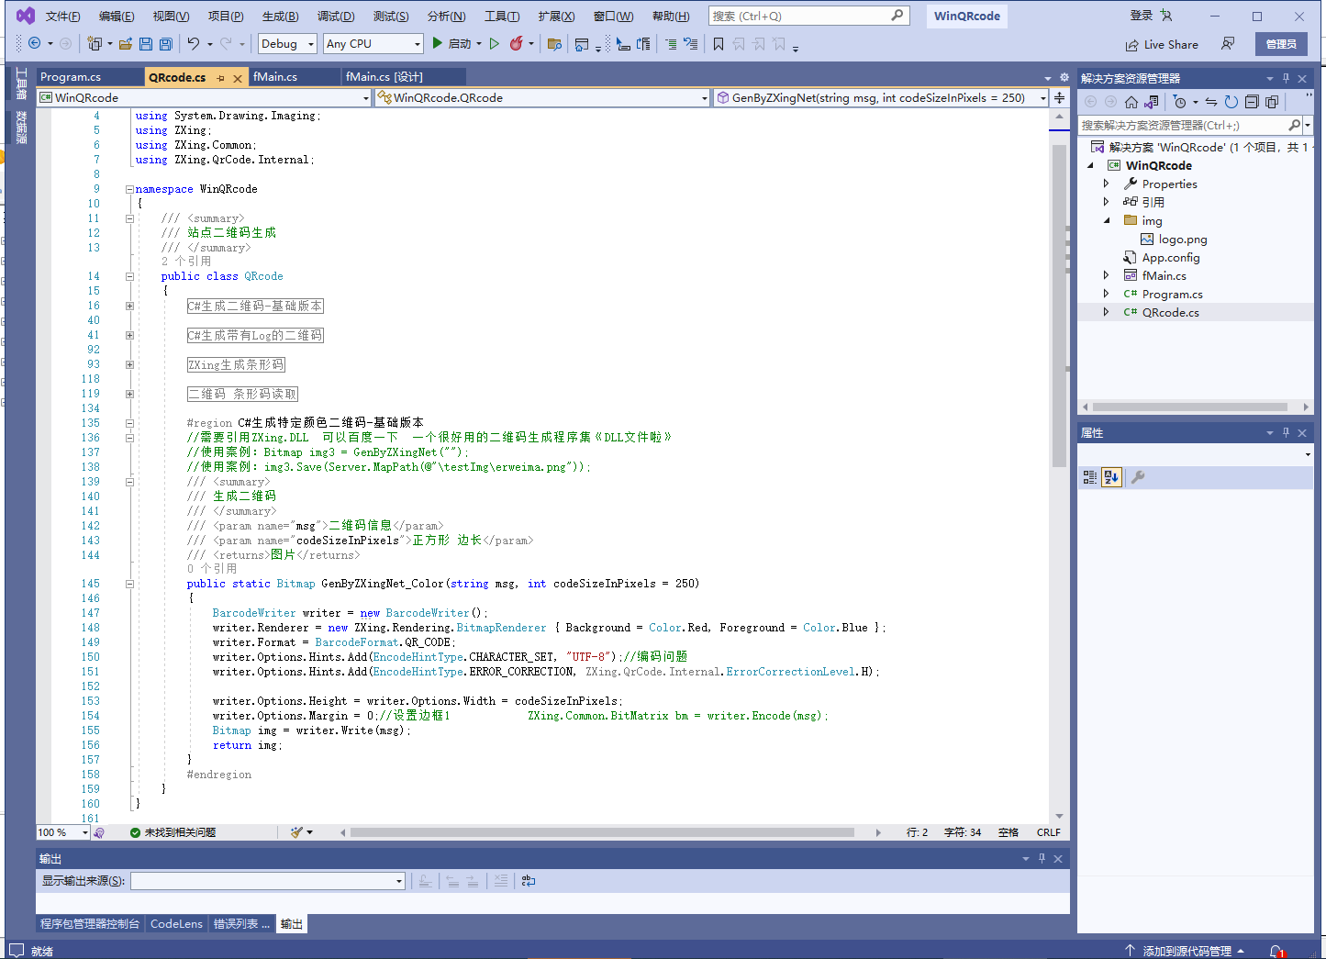This screenshot has width=1326, height=959.
Task: Toggle bookmark icon in toolbar
Action: click(x=719, y=43)
